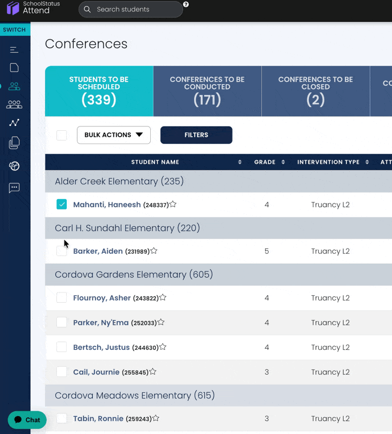Click the help question mark icon

click(186, 4)
